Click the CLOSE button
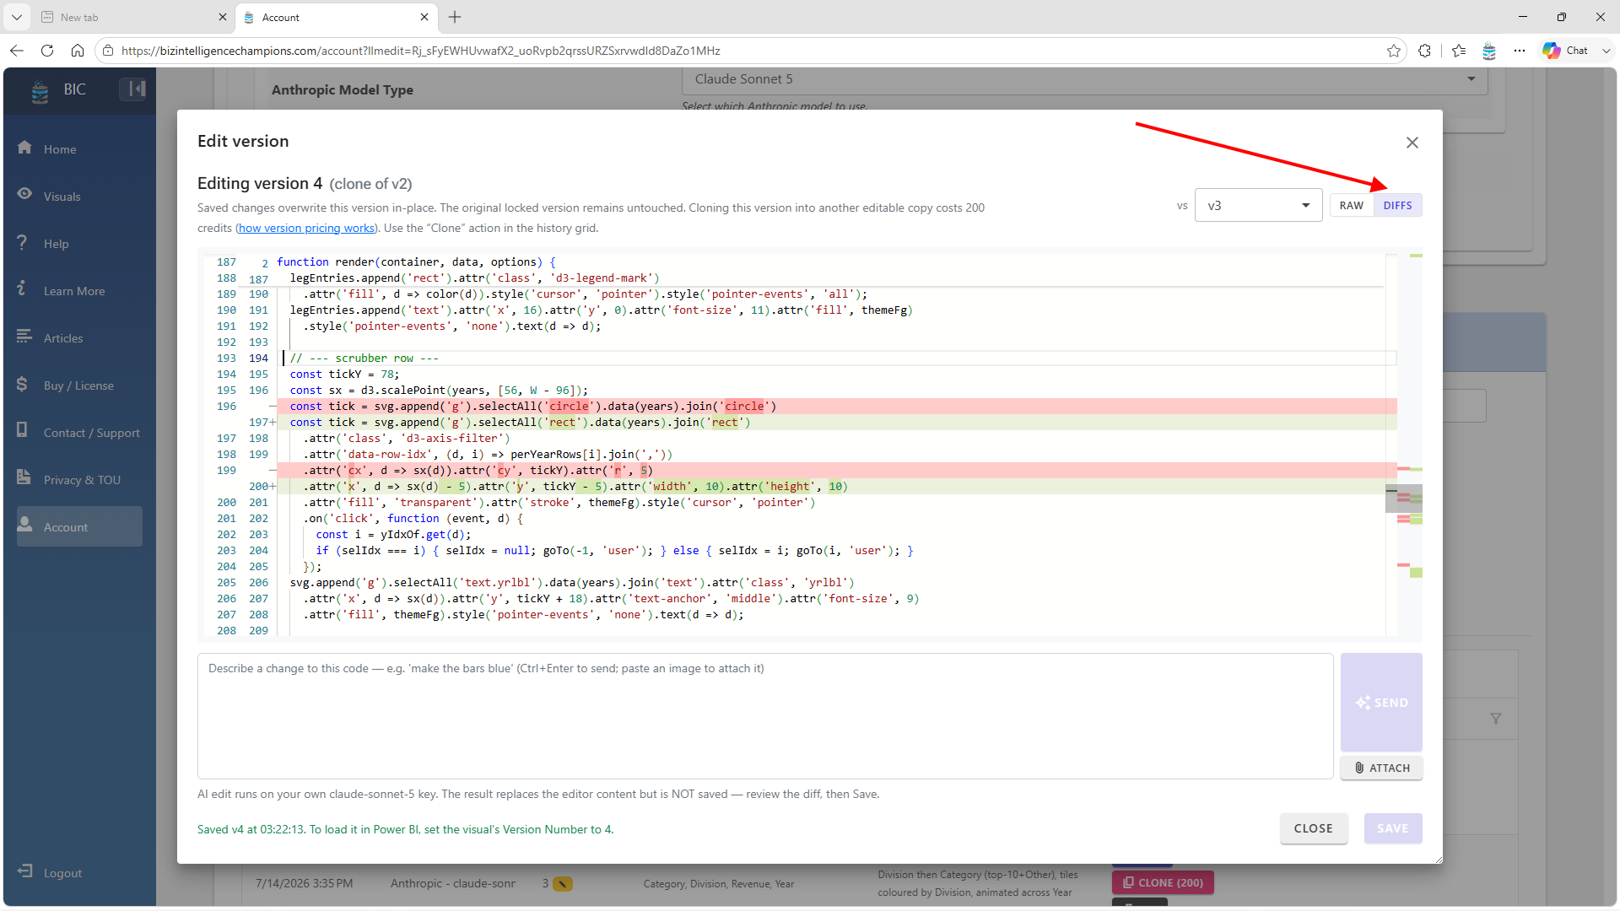Screen dimensions: 1620x911 click(1313, 828)
